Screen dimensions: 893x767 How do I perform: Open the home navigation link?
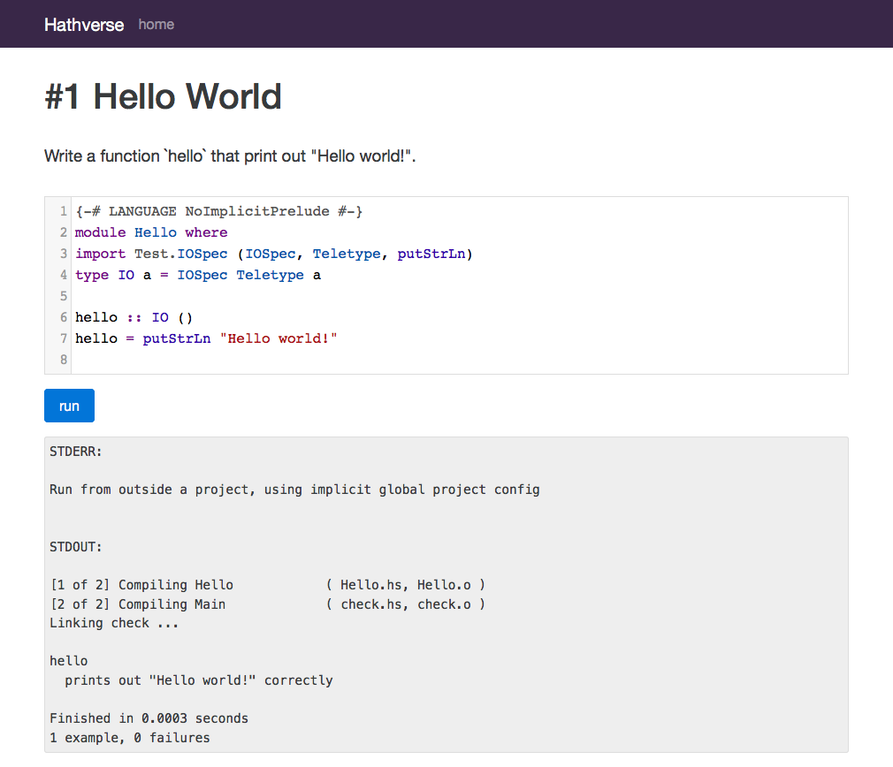tap(156, 25)
